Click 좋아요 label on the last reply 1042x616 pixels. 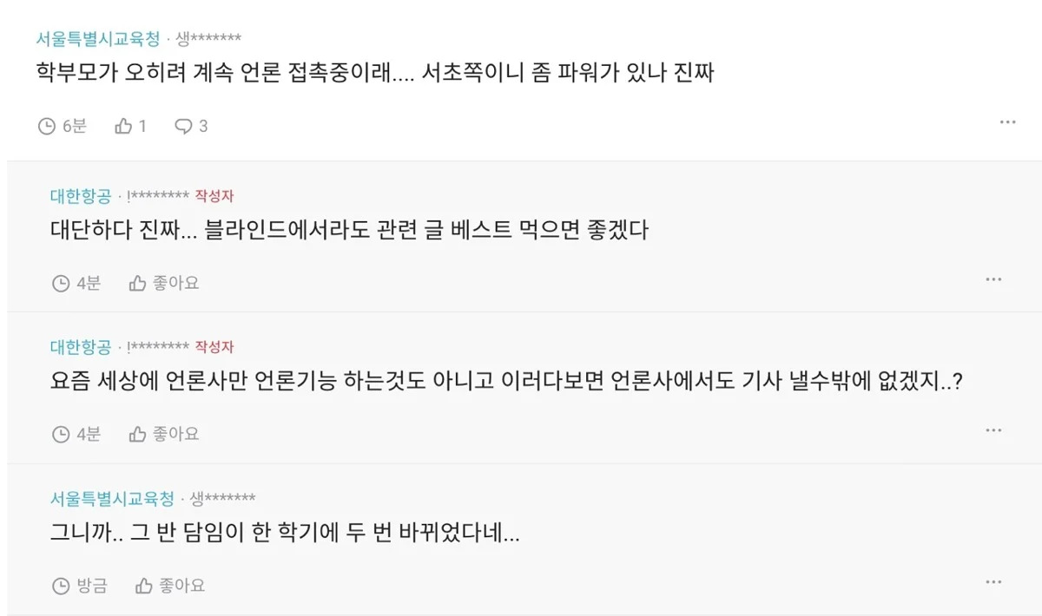point(181,586)
